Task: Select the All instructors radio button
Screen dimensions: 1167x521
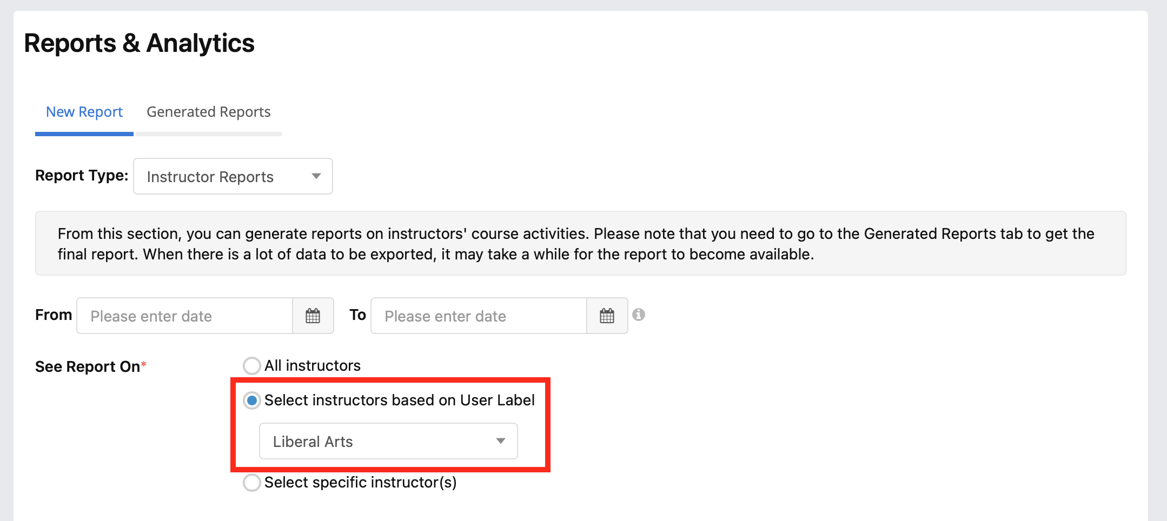Action: [252, 366]
